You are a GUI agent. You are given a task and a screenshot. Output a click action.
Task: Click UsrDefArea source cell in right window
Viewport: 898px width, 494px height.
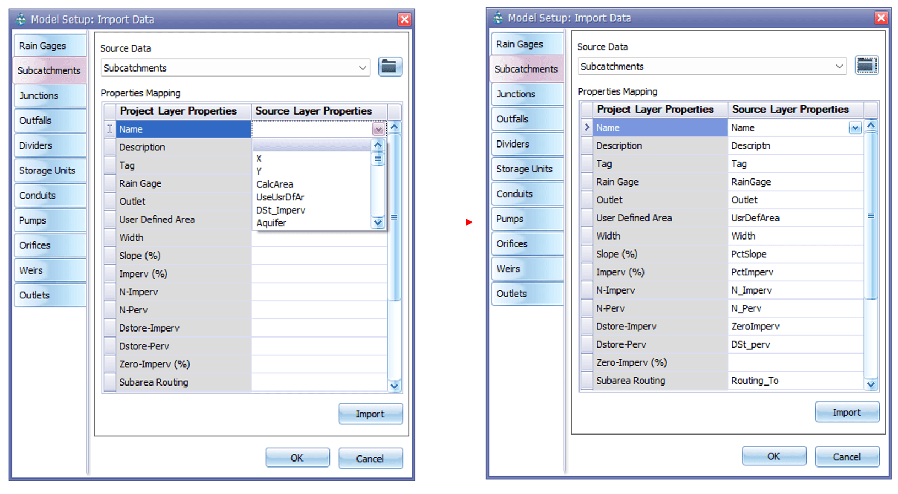pos(796,218)
